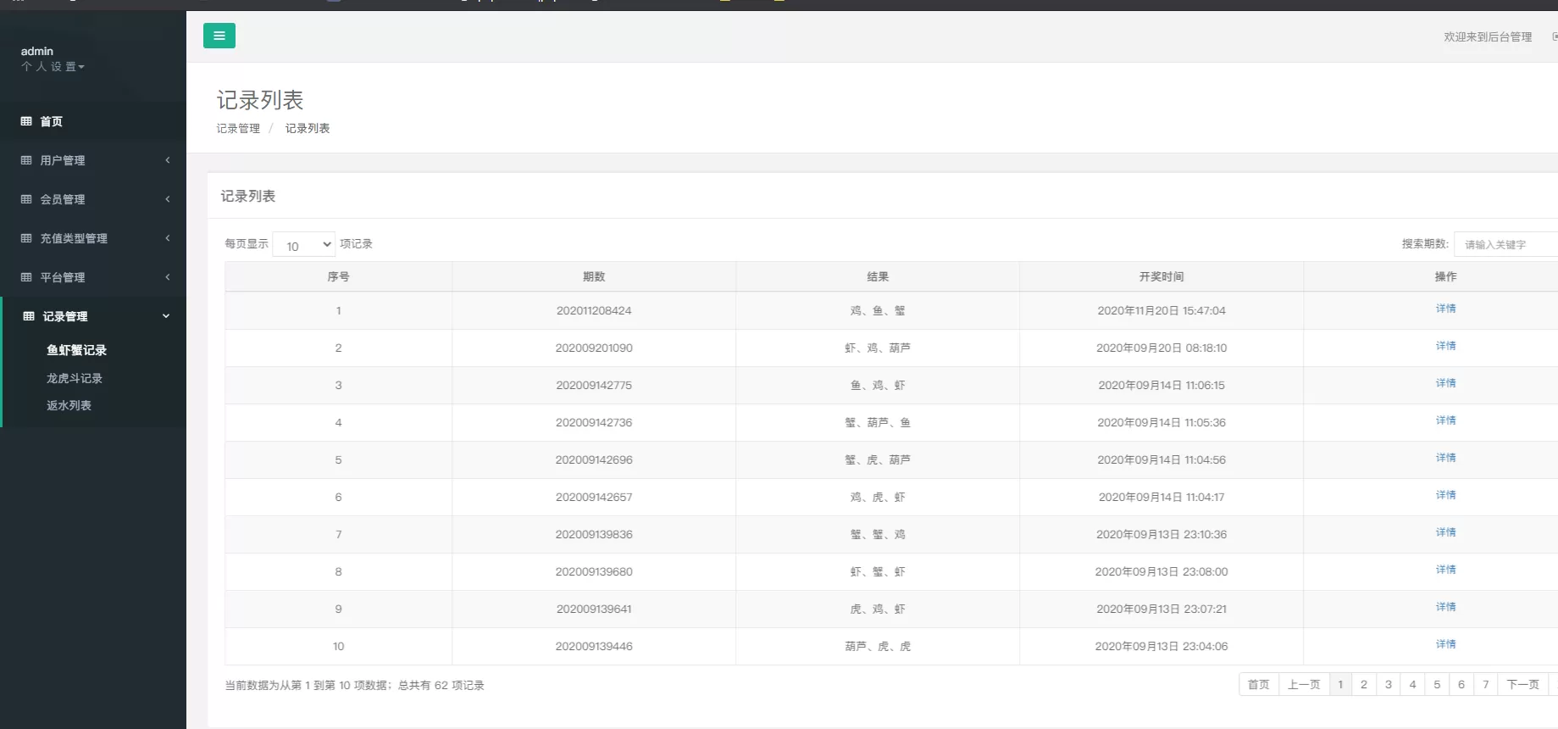Click the 搜索期数 keyword search field
1558x729 pixels.
pos(1505,244)
